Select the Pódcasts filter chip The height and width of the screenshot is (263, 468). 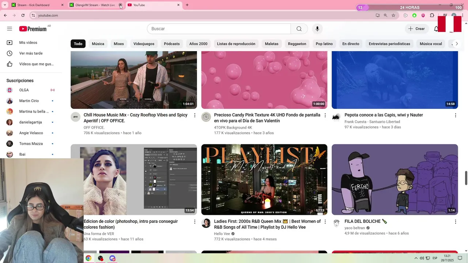(x=172, y=44)
